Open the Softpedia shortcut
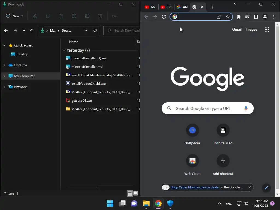280x210 pixels. (x=192, y=135)
